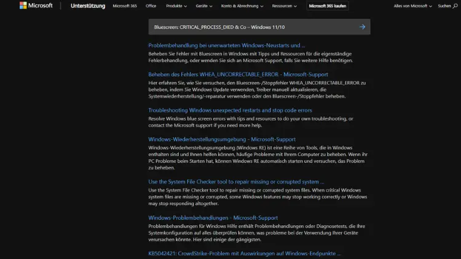Go to Microsoft 365 menu item
461x259 pixels.
coord(125,6)
